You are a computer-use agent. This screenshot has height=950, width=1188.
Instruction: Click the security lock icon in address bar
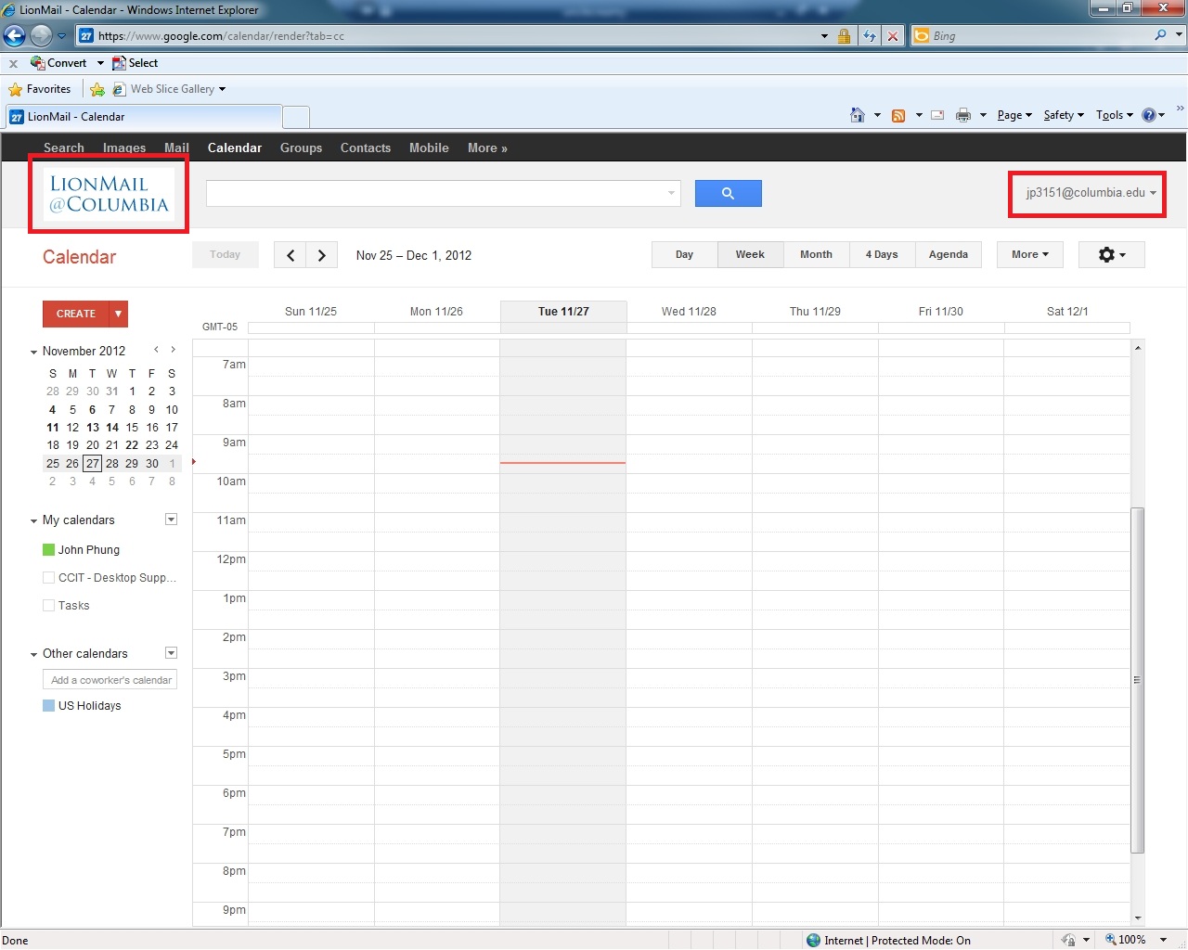(844, 36)
